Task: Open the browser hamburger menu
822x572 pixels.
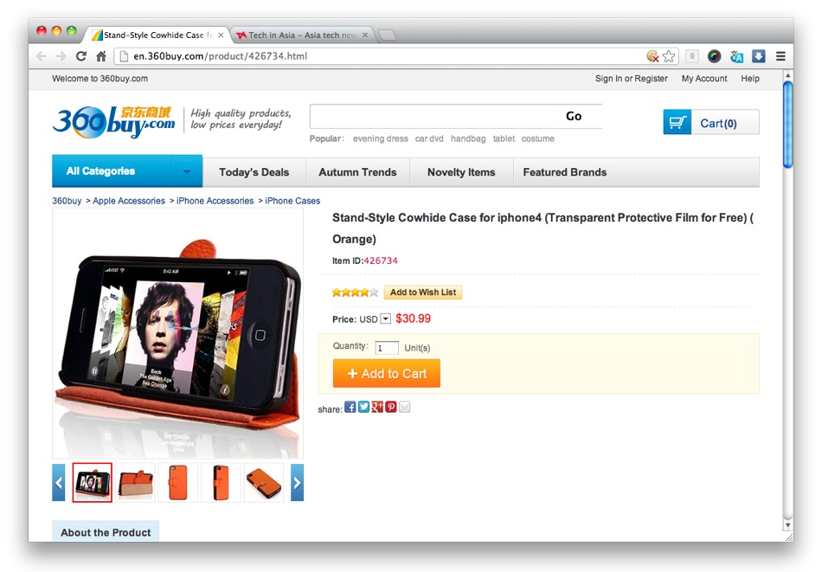Action: [780, 56]
